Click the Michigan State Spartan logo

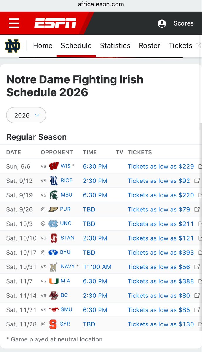pyautogui.click(x=54, y=195)
